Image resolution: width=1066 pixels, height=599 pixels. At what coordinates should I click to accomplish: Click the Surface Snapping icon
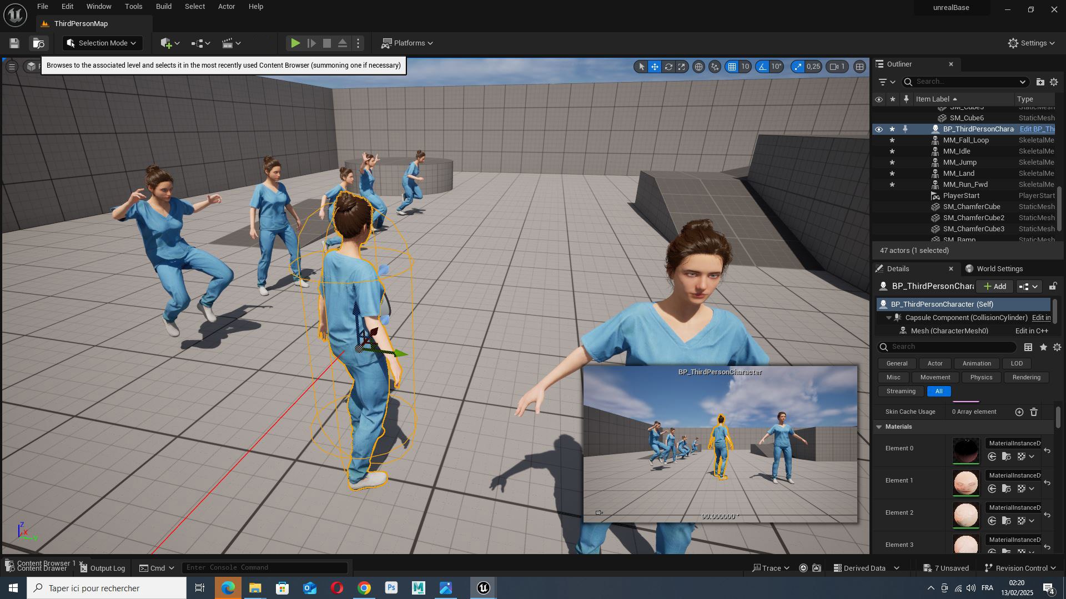715,67
